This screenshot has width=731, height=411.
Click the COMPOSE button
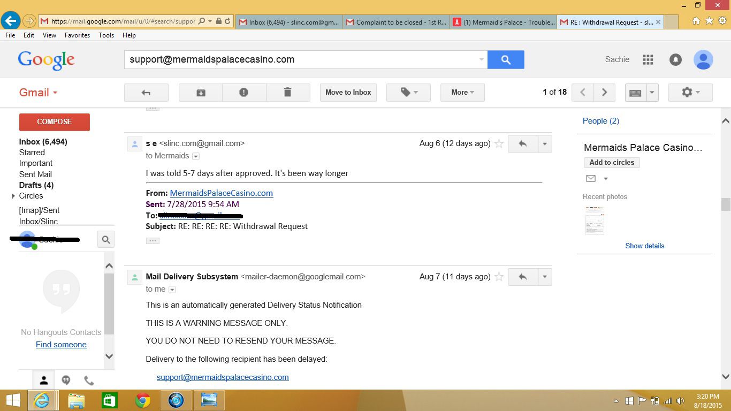coord(55,122)
